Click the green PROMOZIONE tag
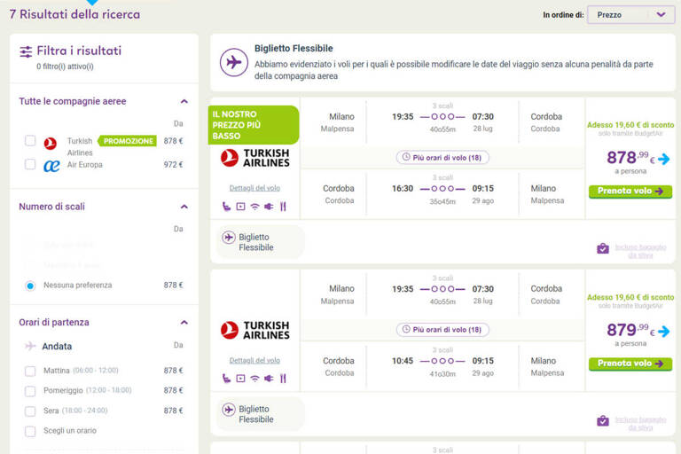681x454 pixels. coord(128,141)
